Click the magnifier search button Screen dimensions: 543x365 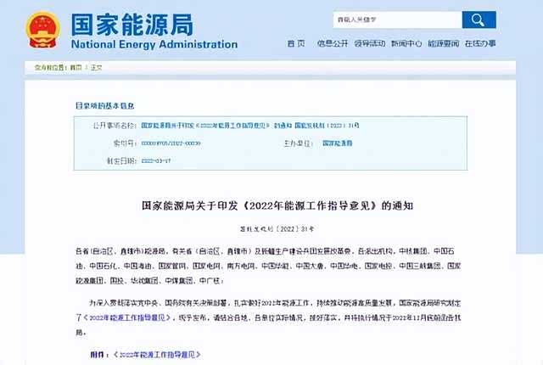click(x=479, y=20)
